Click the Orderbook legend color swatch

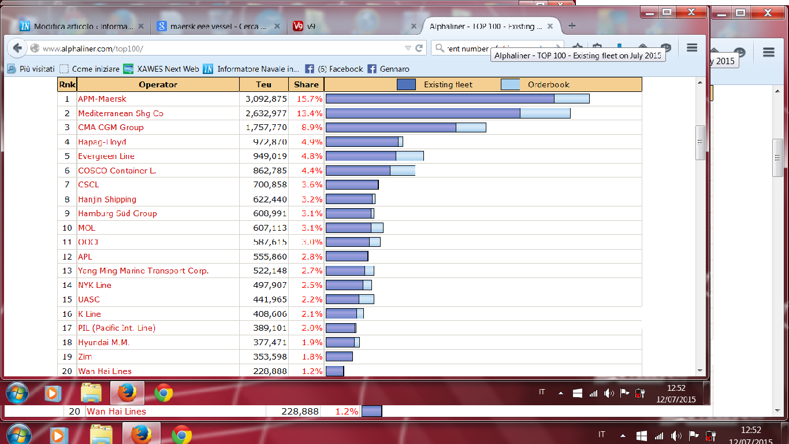tap(510, 84)
